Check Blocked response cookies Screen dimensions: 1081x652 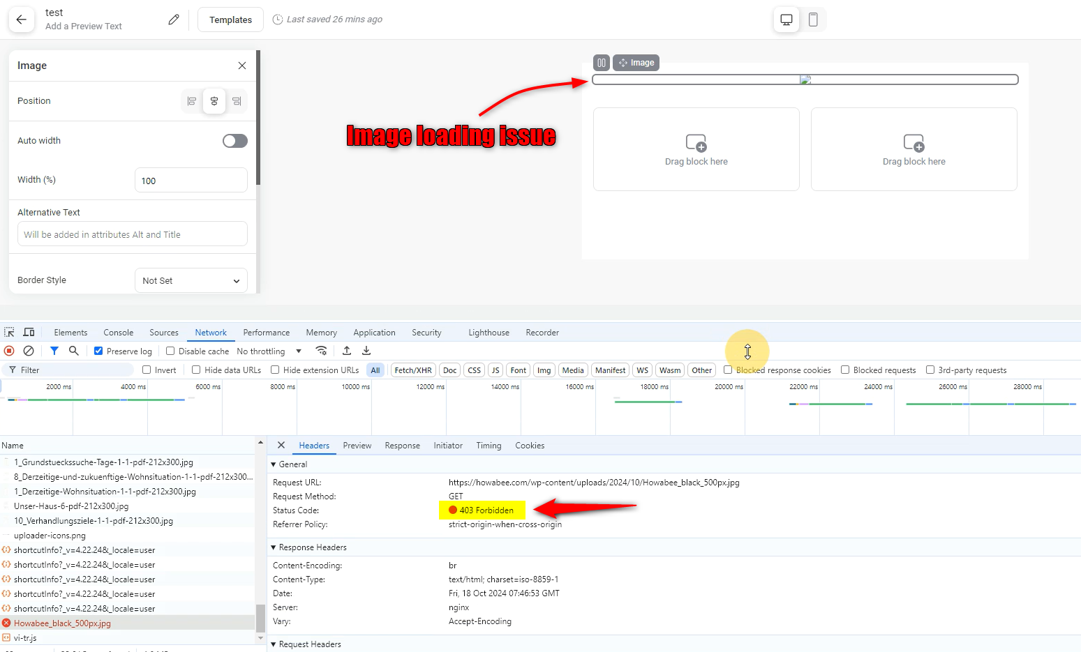click(728, 370)
